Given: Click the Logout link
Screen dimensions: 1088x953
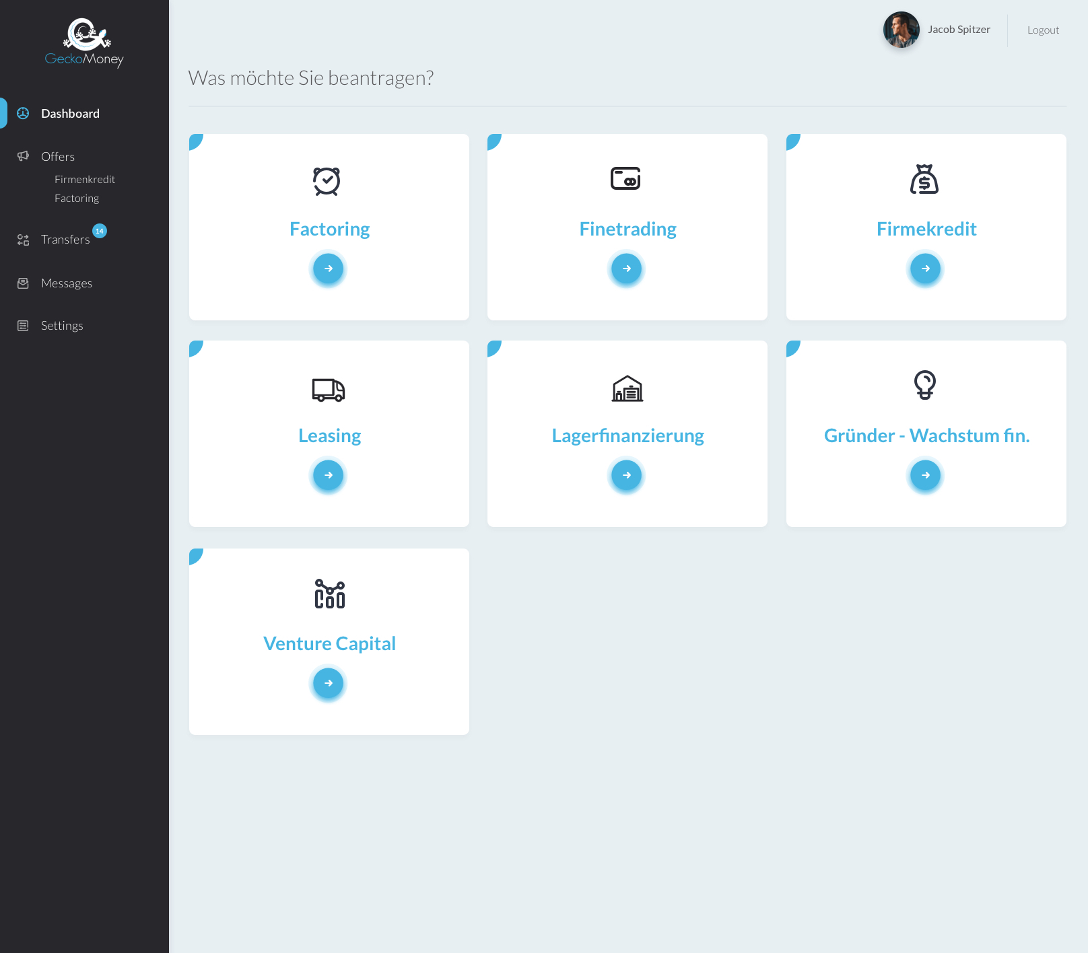Looking at the screenshot, I should click(x=1043, y=30).
